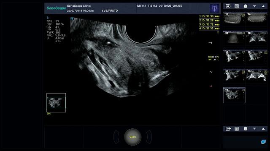Click the right bracket beside the Zoom knob
The image size is (270, 151).
tap(149, 137)
